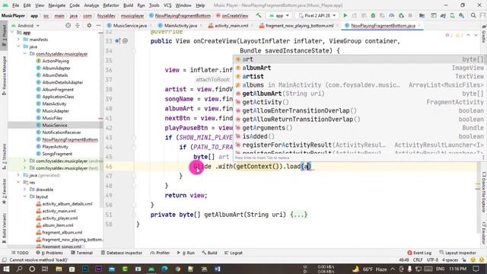The height and width of the screenshot is (274, 487).
Task: Open Photoshop from the taskbar
Action: click(x=85, y=269)
